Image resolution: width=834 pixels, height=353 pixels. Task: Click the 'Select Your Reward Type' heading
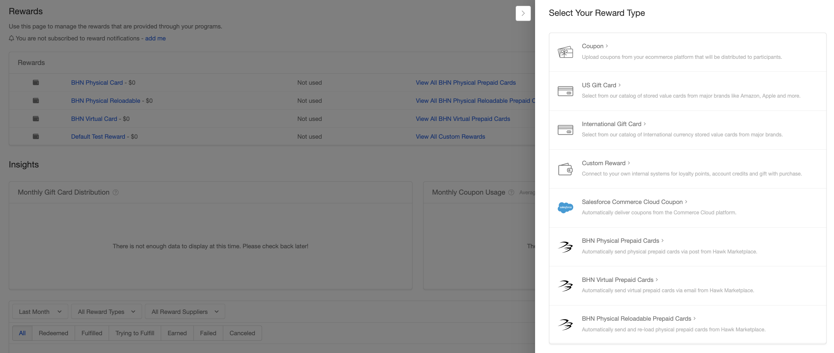[x=597, y=13]
